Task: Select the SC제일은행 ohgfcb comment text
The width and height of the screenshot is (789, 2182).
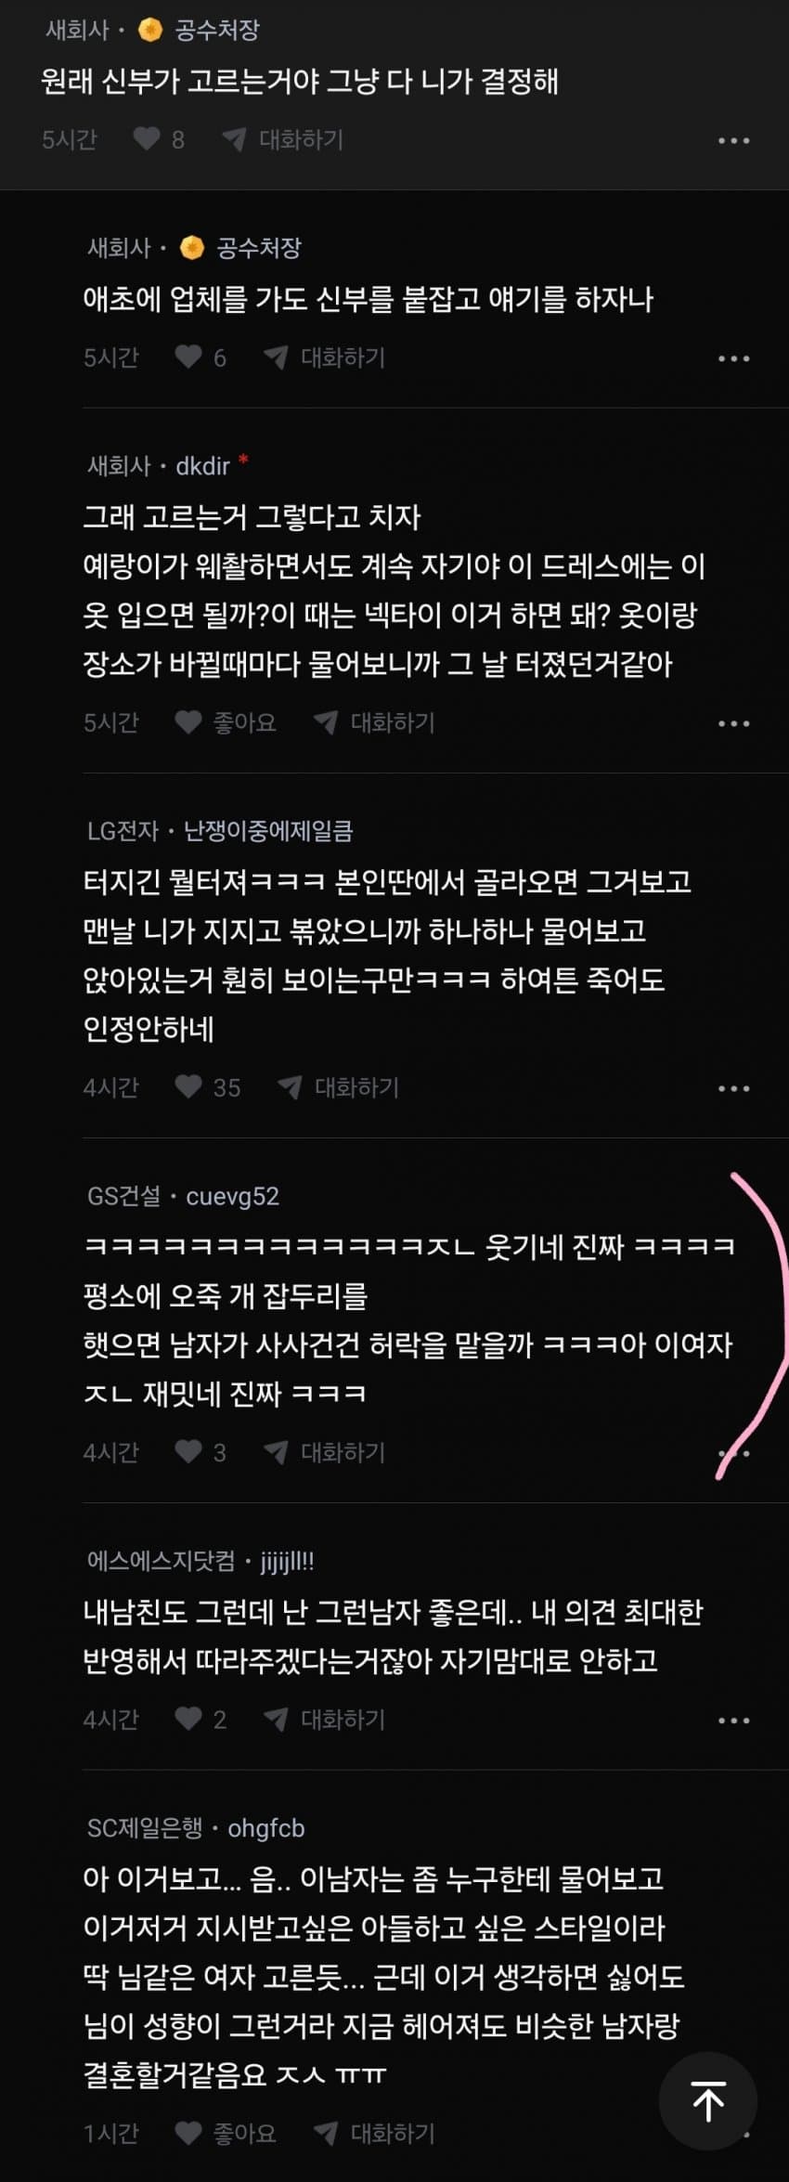Action: 383,1977
